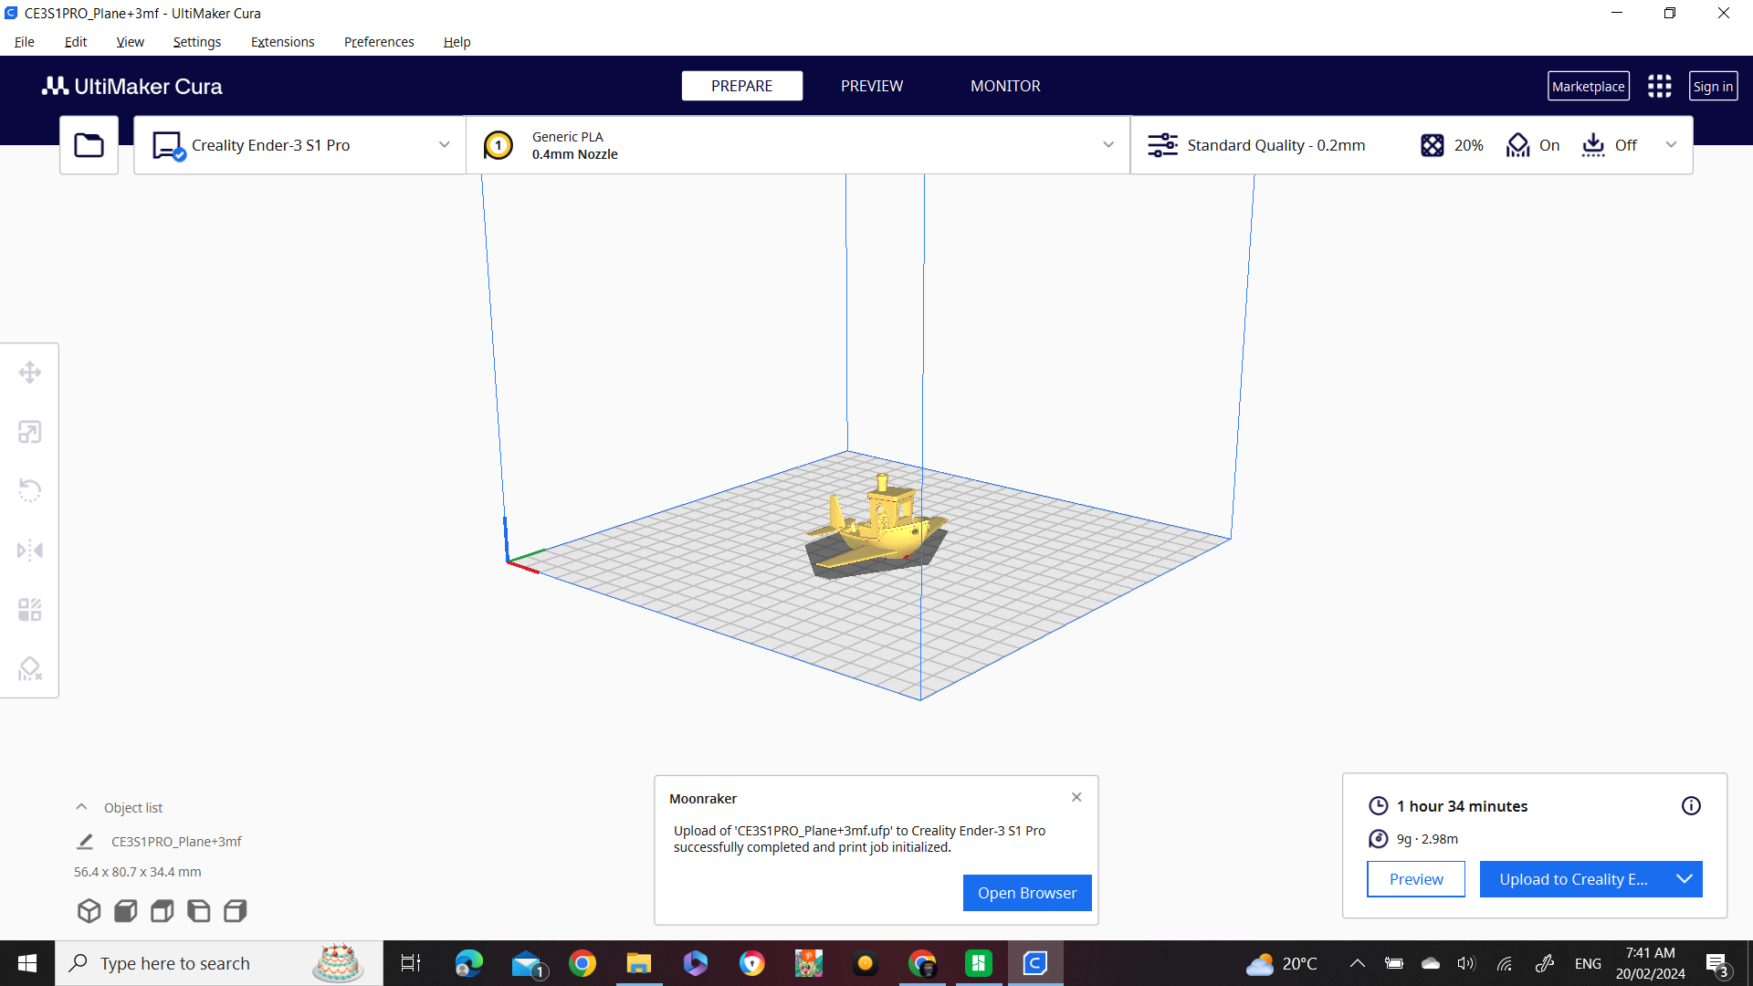Select CE3S1PRO_Plane+3mf in object list
This screenshot has width=1753, height=986.
(x=176, y=842)
